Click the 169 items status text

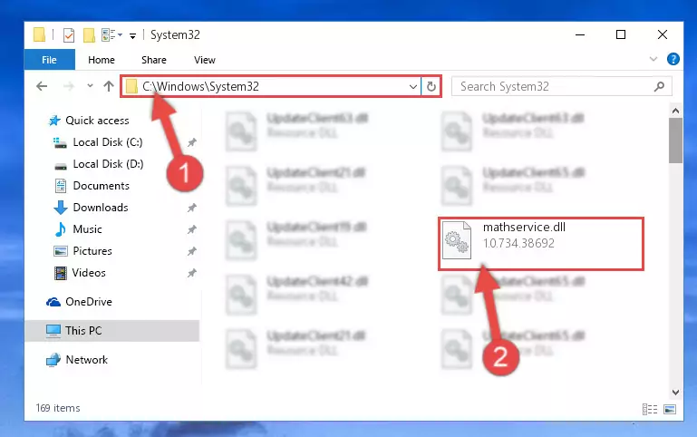(x=58, y=408)
